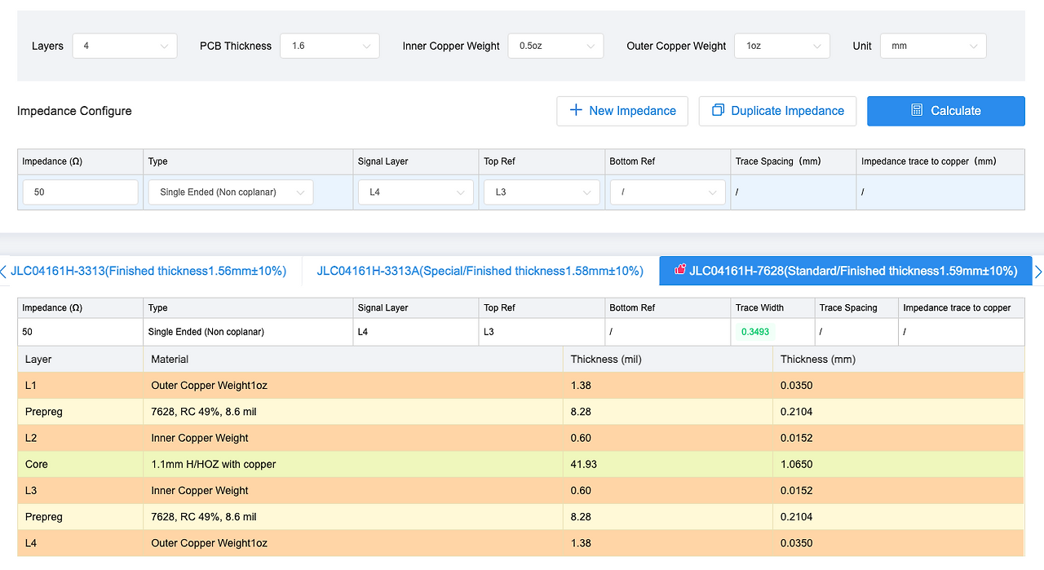The height and width of the screenshot is (570, 1044).
Task: Click the Core layer row label
Action: pos(37,464)
